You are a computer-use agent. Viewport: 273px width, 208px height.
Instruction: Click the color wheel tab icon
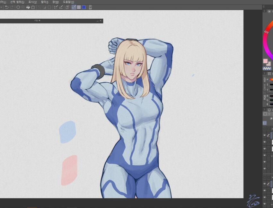(x=269, y=11)
